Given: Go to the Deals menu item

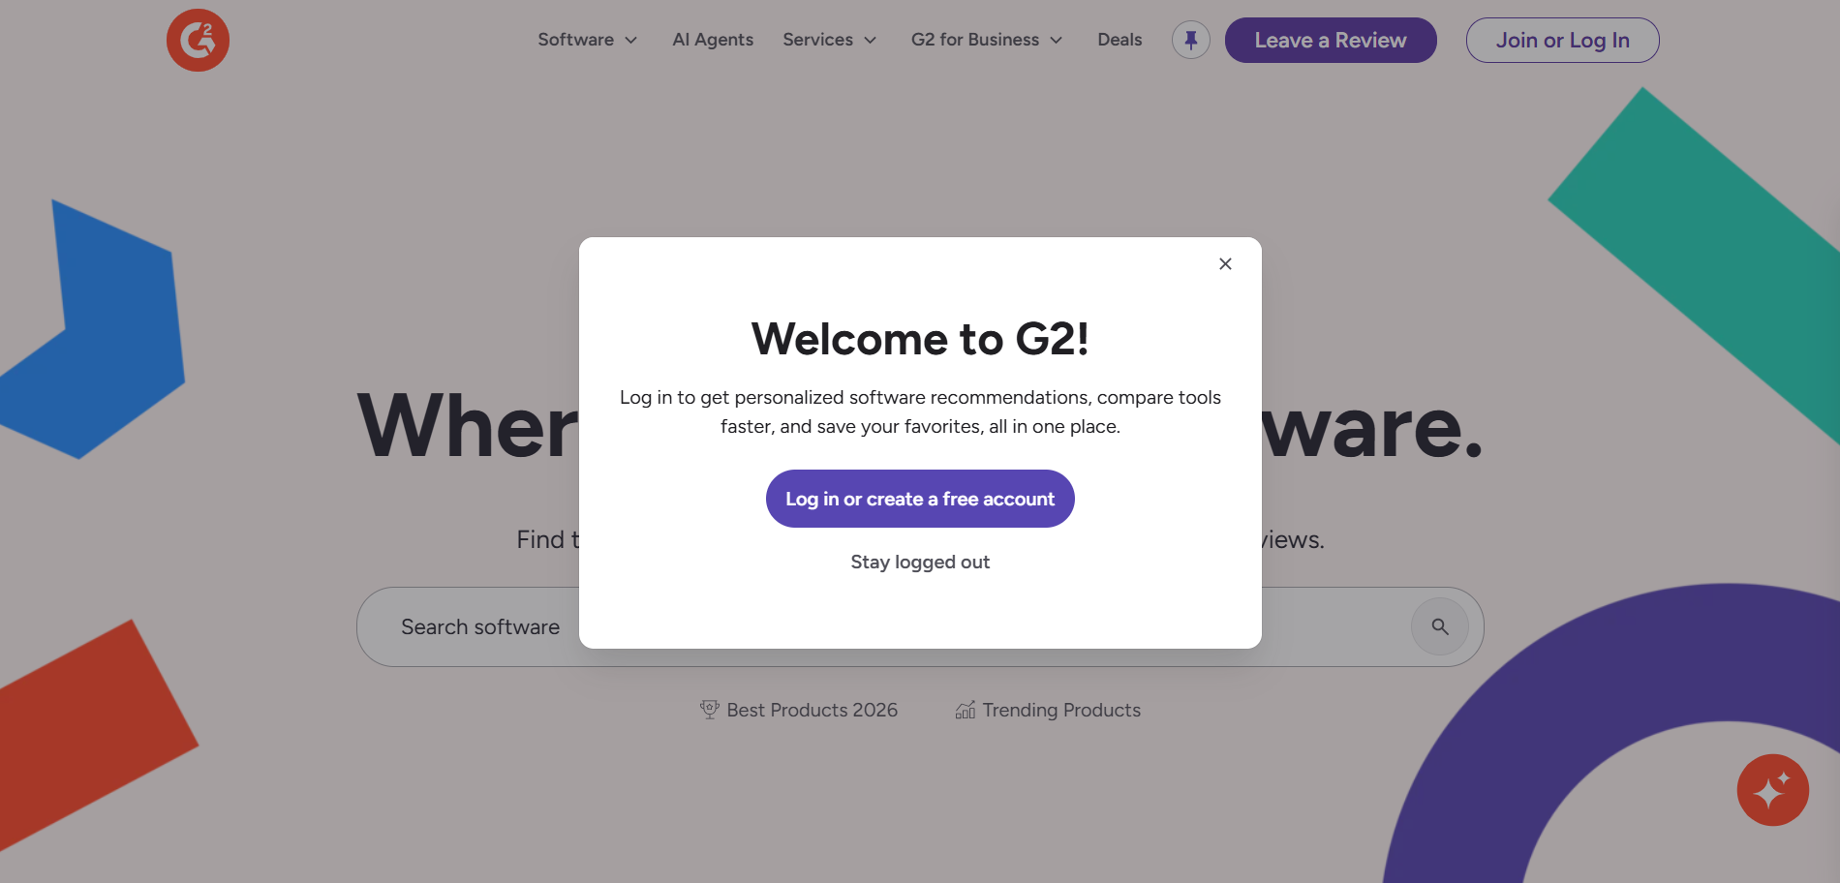Looking at the screenshot, I should point(1119,40).
